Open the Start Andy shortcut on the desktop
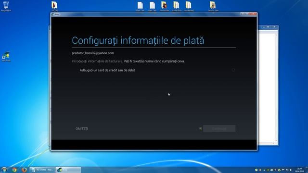This screenshot has height=173, width=308. 6,57
